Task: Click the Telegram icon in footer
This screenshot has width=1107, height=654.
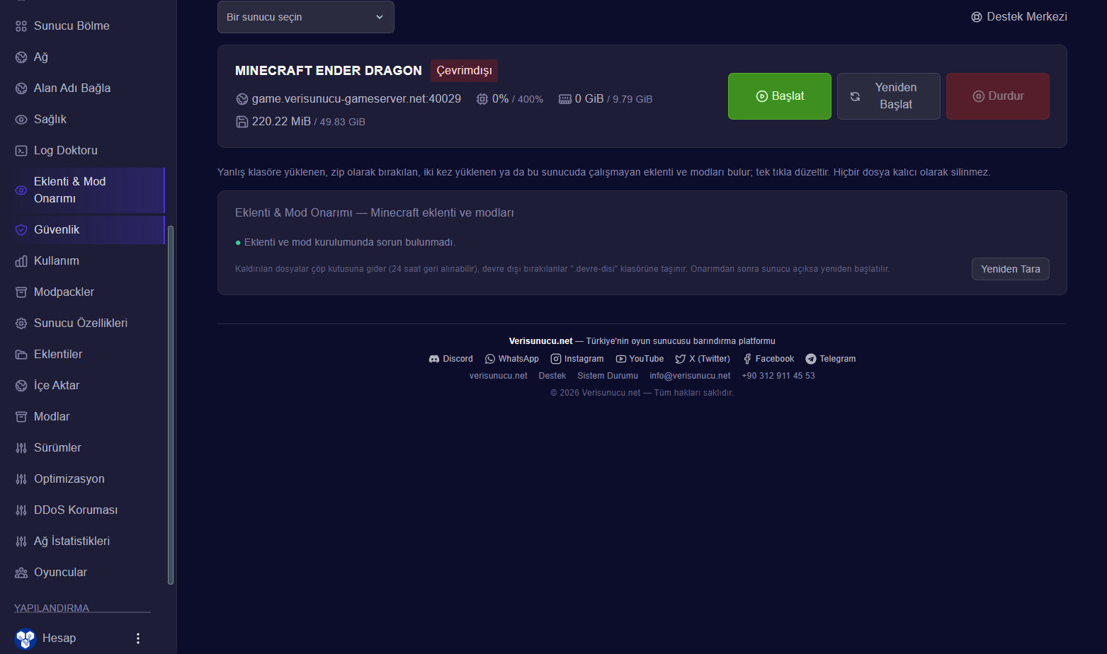Action: (x=811, y=359)
